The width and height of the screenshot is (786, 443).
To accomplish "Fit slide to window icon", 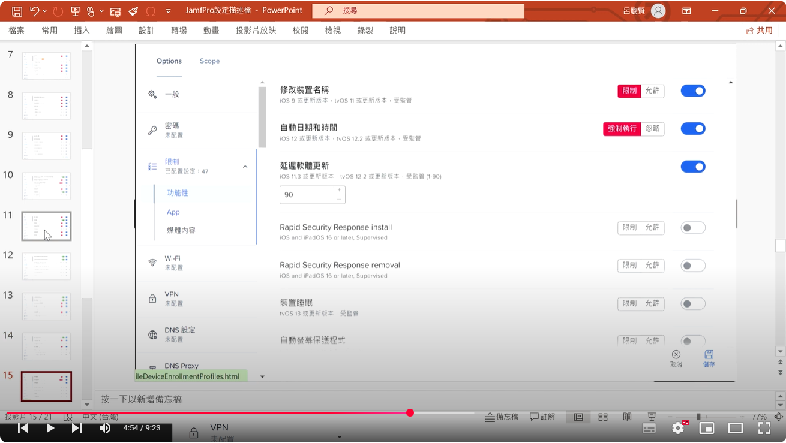I will pyautogui.click(x=778, y=417).
